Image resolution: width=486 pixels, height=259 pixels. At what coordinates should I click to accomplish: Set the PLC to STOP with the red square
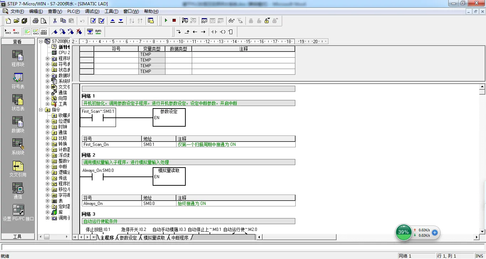pyautogui.click(x=174, y=21)
